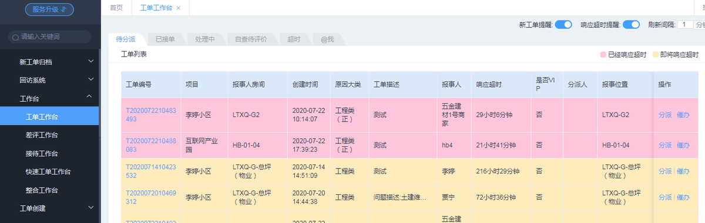Click 分派 for the 李婷 row
This screenshot has width=705, height=223.
(665, 171)
